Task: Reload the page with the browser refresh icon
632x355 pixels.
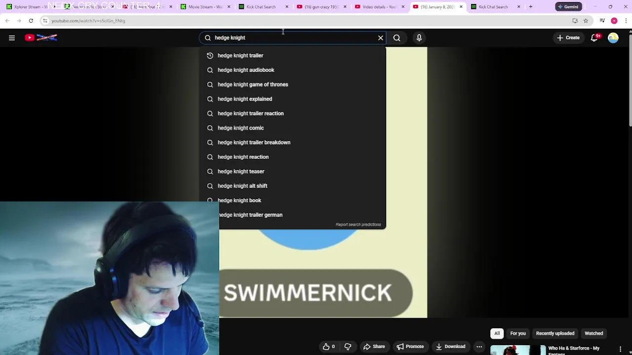Action: pyautogui.click(x=31, y=21)
